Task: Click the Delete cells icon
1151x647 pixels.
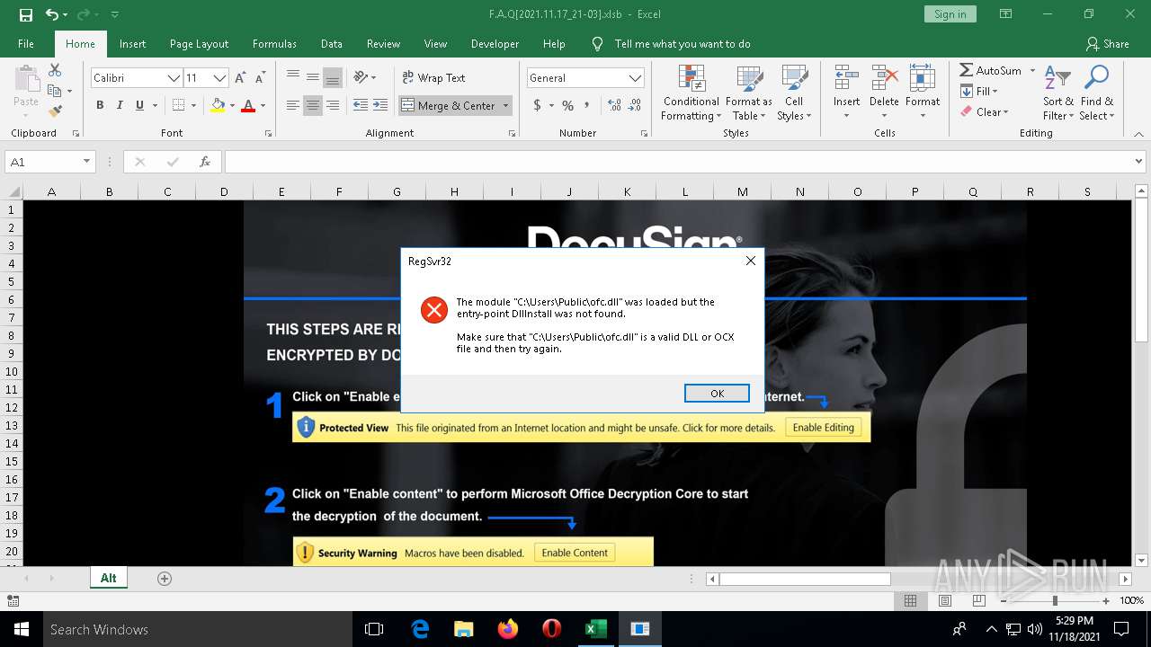Action: [884, 79]
